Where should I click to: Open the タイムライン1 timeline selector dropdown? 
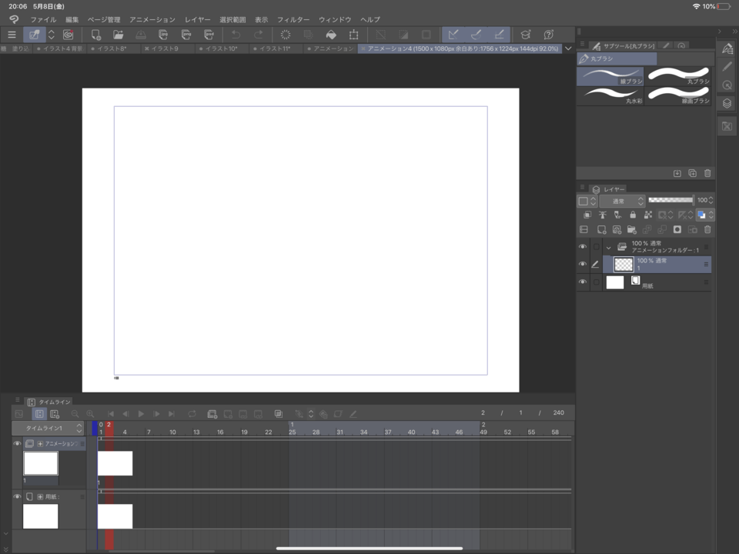coord(48,428)
